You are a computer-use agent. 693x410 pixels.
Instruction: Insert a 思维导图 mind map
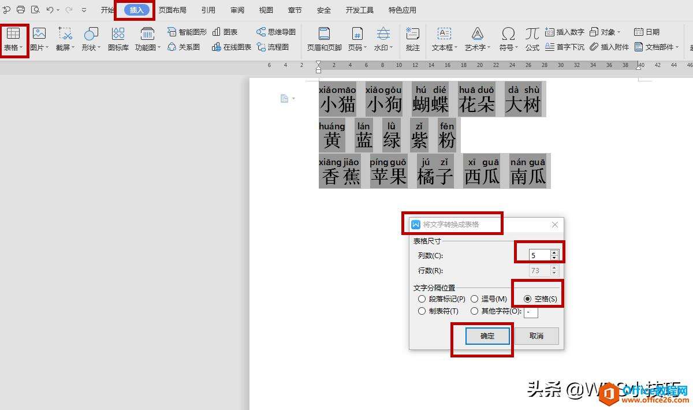click(275, 32)
